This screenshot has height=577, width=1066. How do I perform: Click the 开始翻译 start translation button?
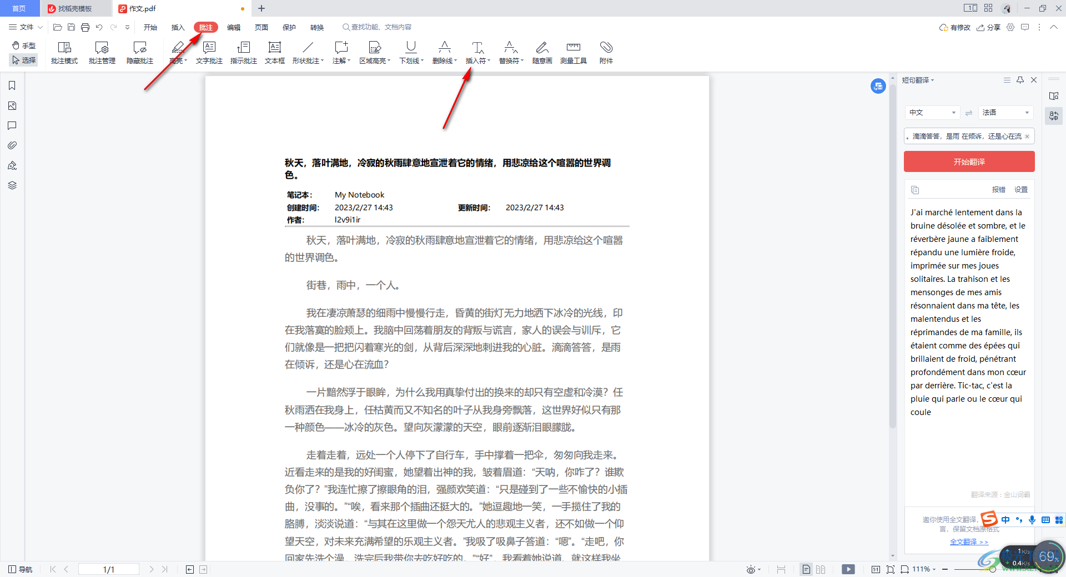[969, 161]
